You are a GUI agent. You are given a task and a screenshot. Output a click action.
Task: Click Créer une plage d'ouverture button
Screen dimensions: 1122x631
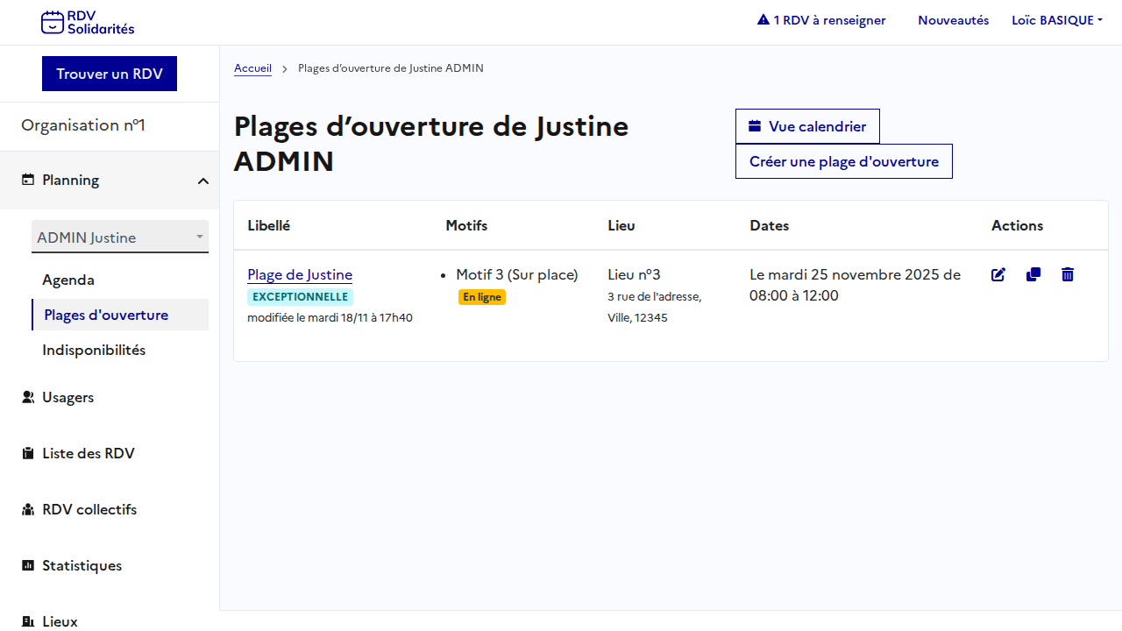[x=843, y=161]
